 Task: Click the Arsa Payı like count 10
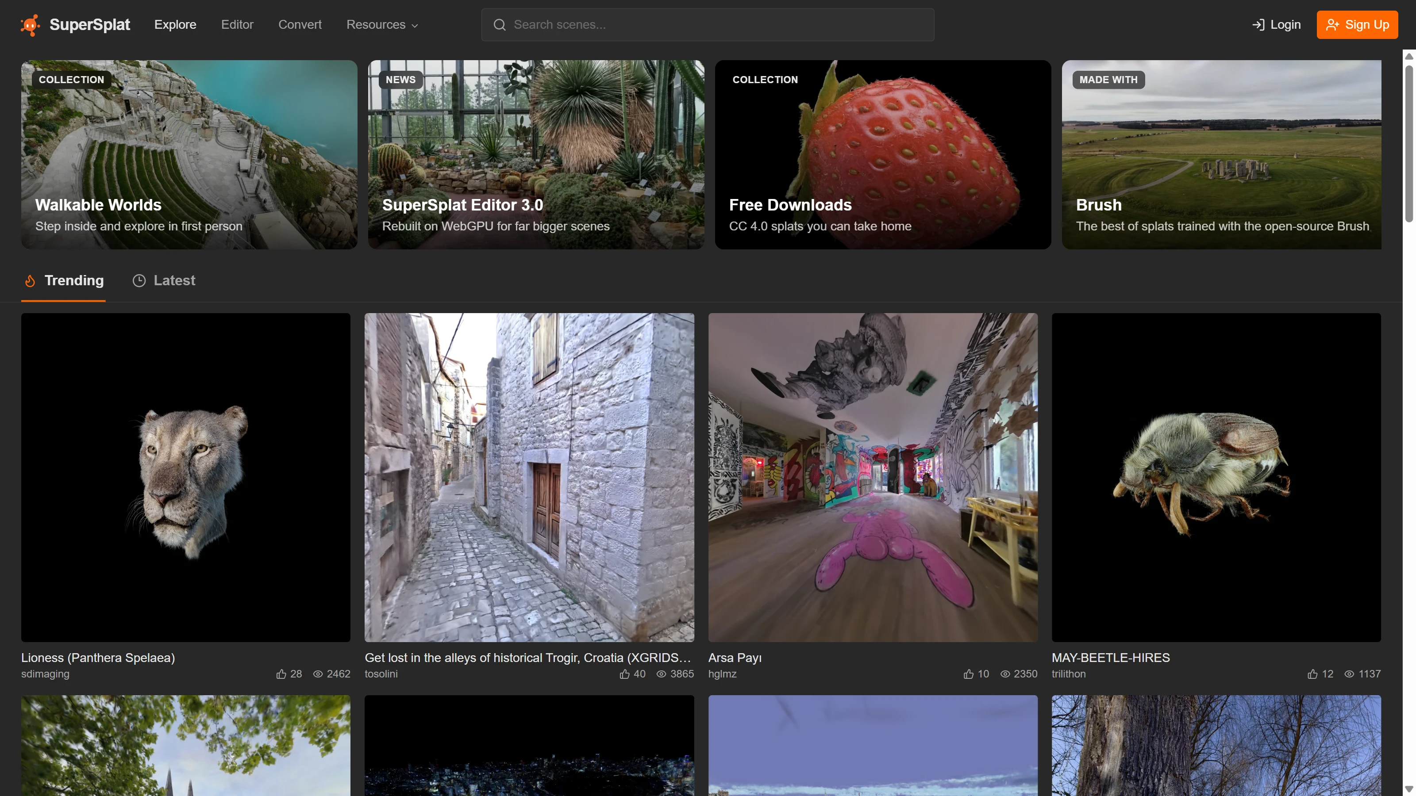[983, 674]
